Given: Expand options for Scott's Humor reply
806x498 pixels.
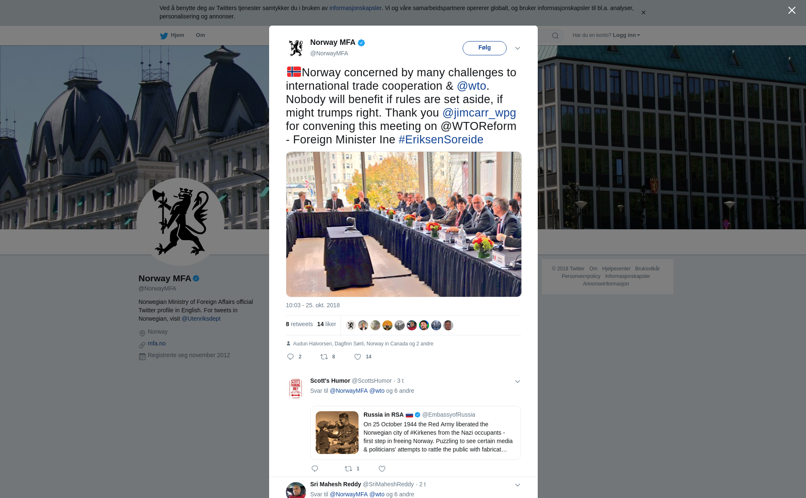Looking at the screenshot, I should tap(518, 381).
